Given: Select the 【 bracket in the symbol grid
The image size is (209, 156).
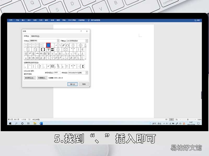Looking at the screenshot, I should coord(41,50).
